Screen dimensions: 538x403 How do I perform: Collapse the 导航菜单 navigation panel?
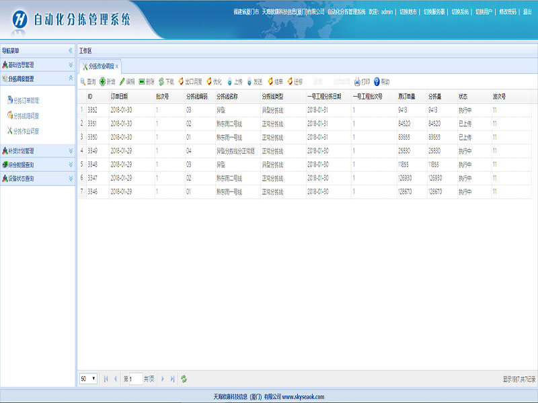[x=71, y=51]
